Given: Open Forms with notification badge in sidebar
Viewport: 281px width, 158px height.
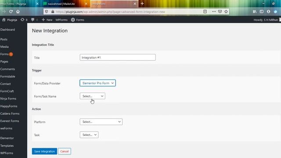Looking at the screenshot, I should pos(7,54).
